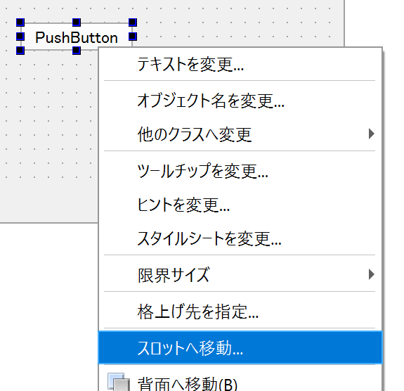Click ヒントを変更... menu entry

(240, 205)
